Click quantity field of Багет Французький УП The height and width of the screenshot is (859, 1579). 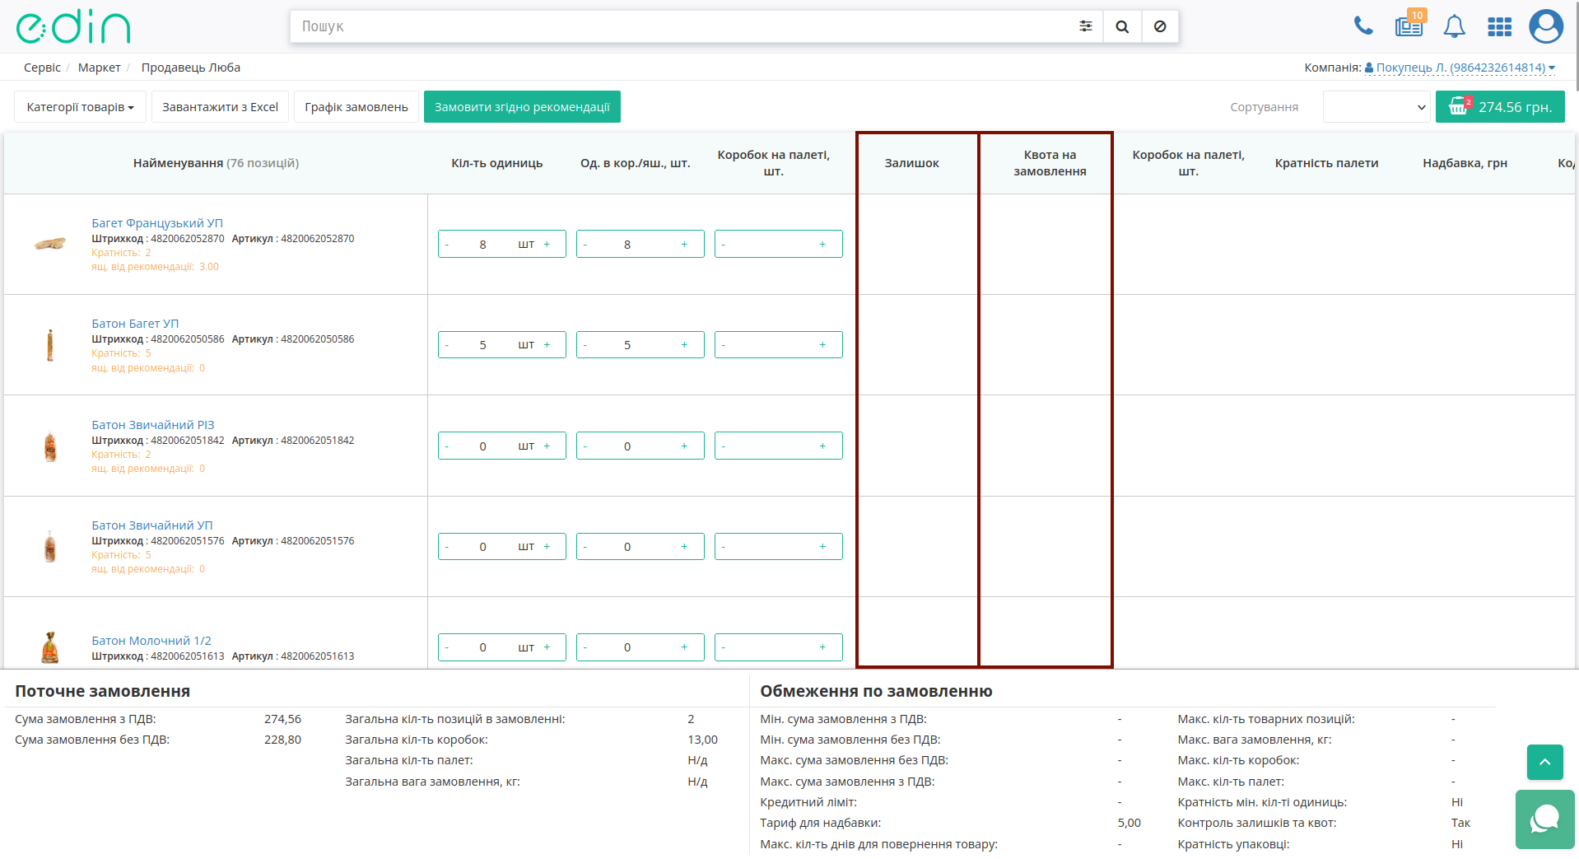(483, 245)
